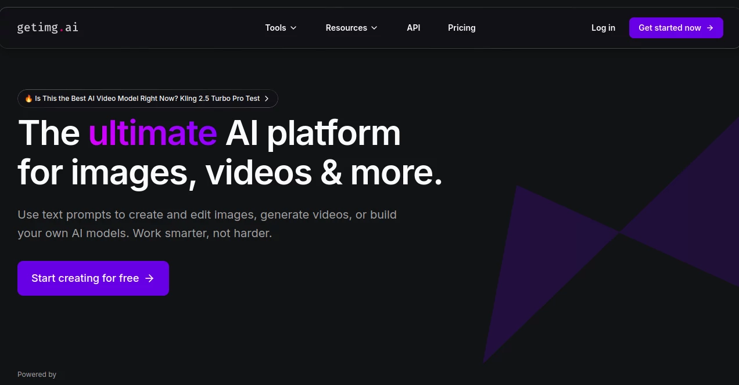Click the getimg.ai logo
The height and width of the screenshot is (385, 739).
tap(47, 27)
